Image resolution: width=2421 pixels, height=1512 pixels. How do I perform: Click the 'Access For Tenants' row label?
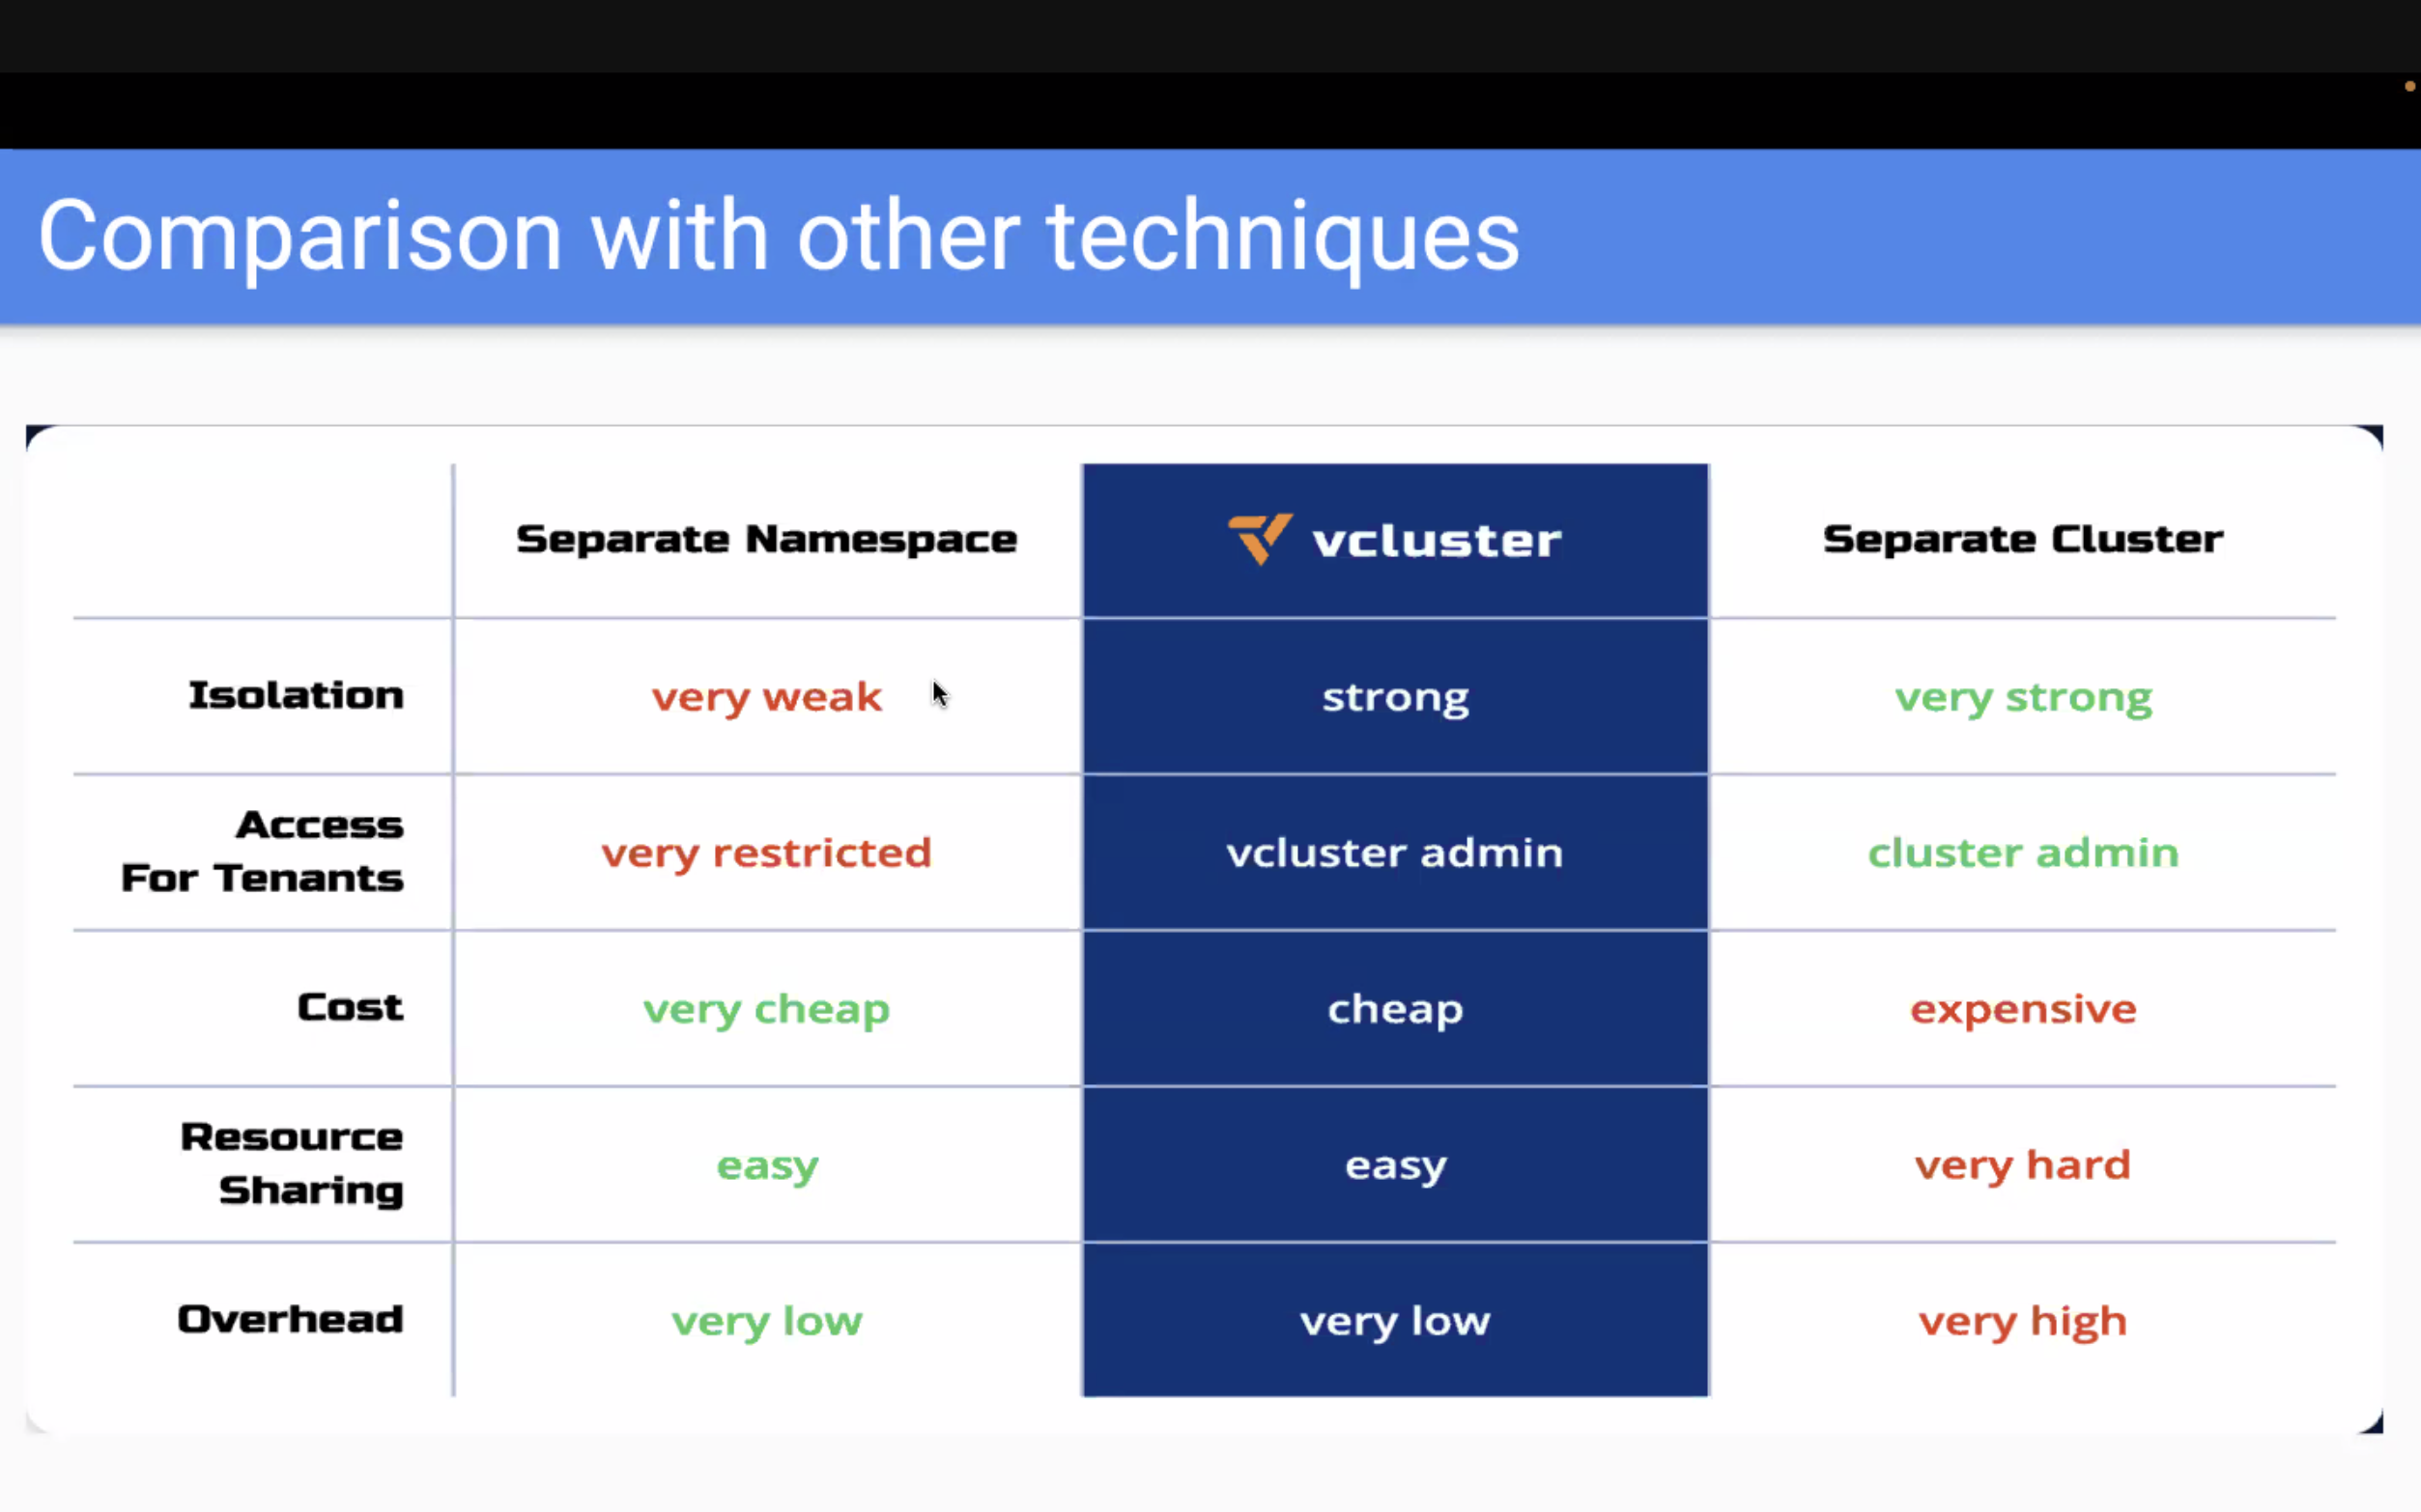(x=262, y=851)
